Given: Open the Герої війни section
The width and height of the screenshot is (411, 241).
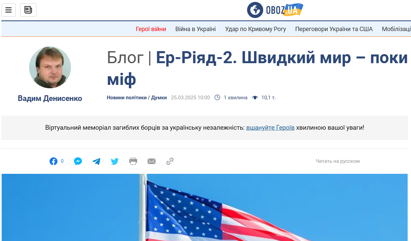Looking at the screenshot, I should tap(151, 29).
